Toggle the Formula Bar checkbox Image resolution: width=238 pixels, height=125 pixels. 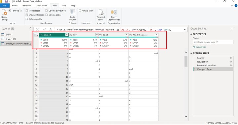(10, 11)
